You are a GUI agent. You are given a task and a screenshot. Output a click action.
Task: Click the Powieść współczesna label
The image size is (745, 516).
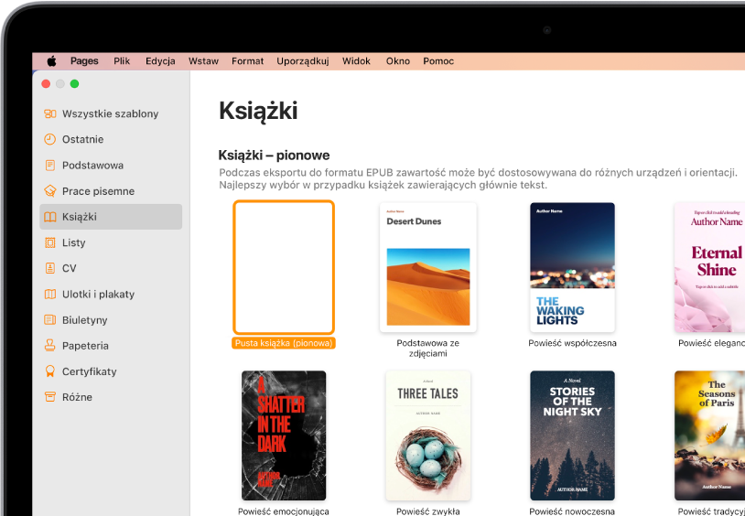click(x=573, y=343)
